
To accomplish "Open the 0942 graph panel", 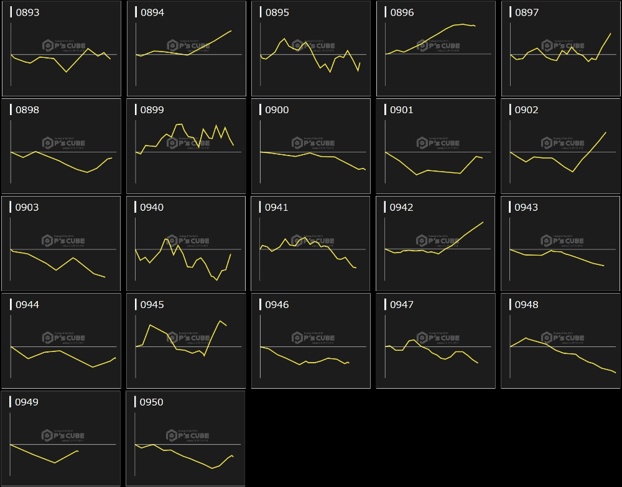I will (435, 244).
